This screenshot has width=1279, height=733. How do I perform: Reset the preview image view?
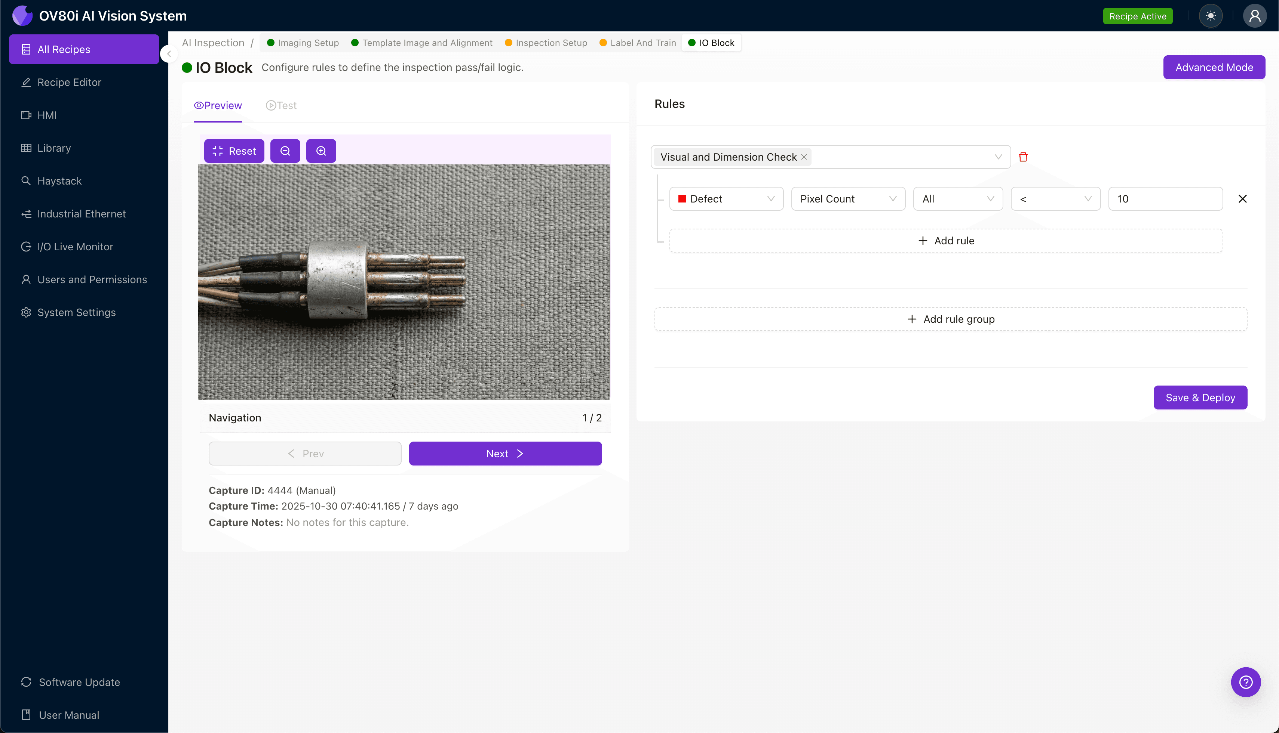click(x=234, y=151)
